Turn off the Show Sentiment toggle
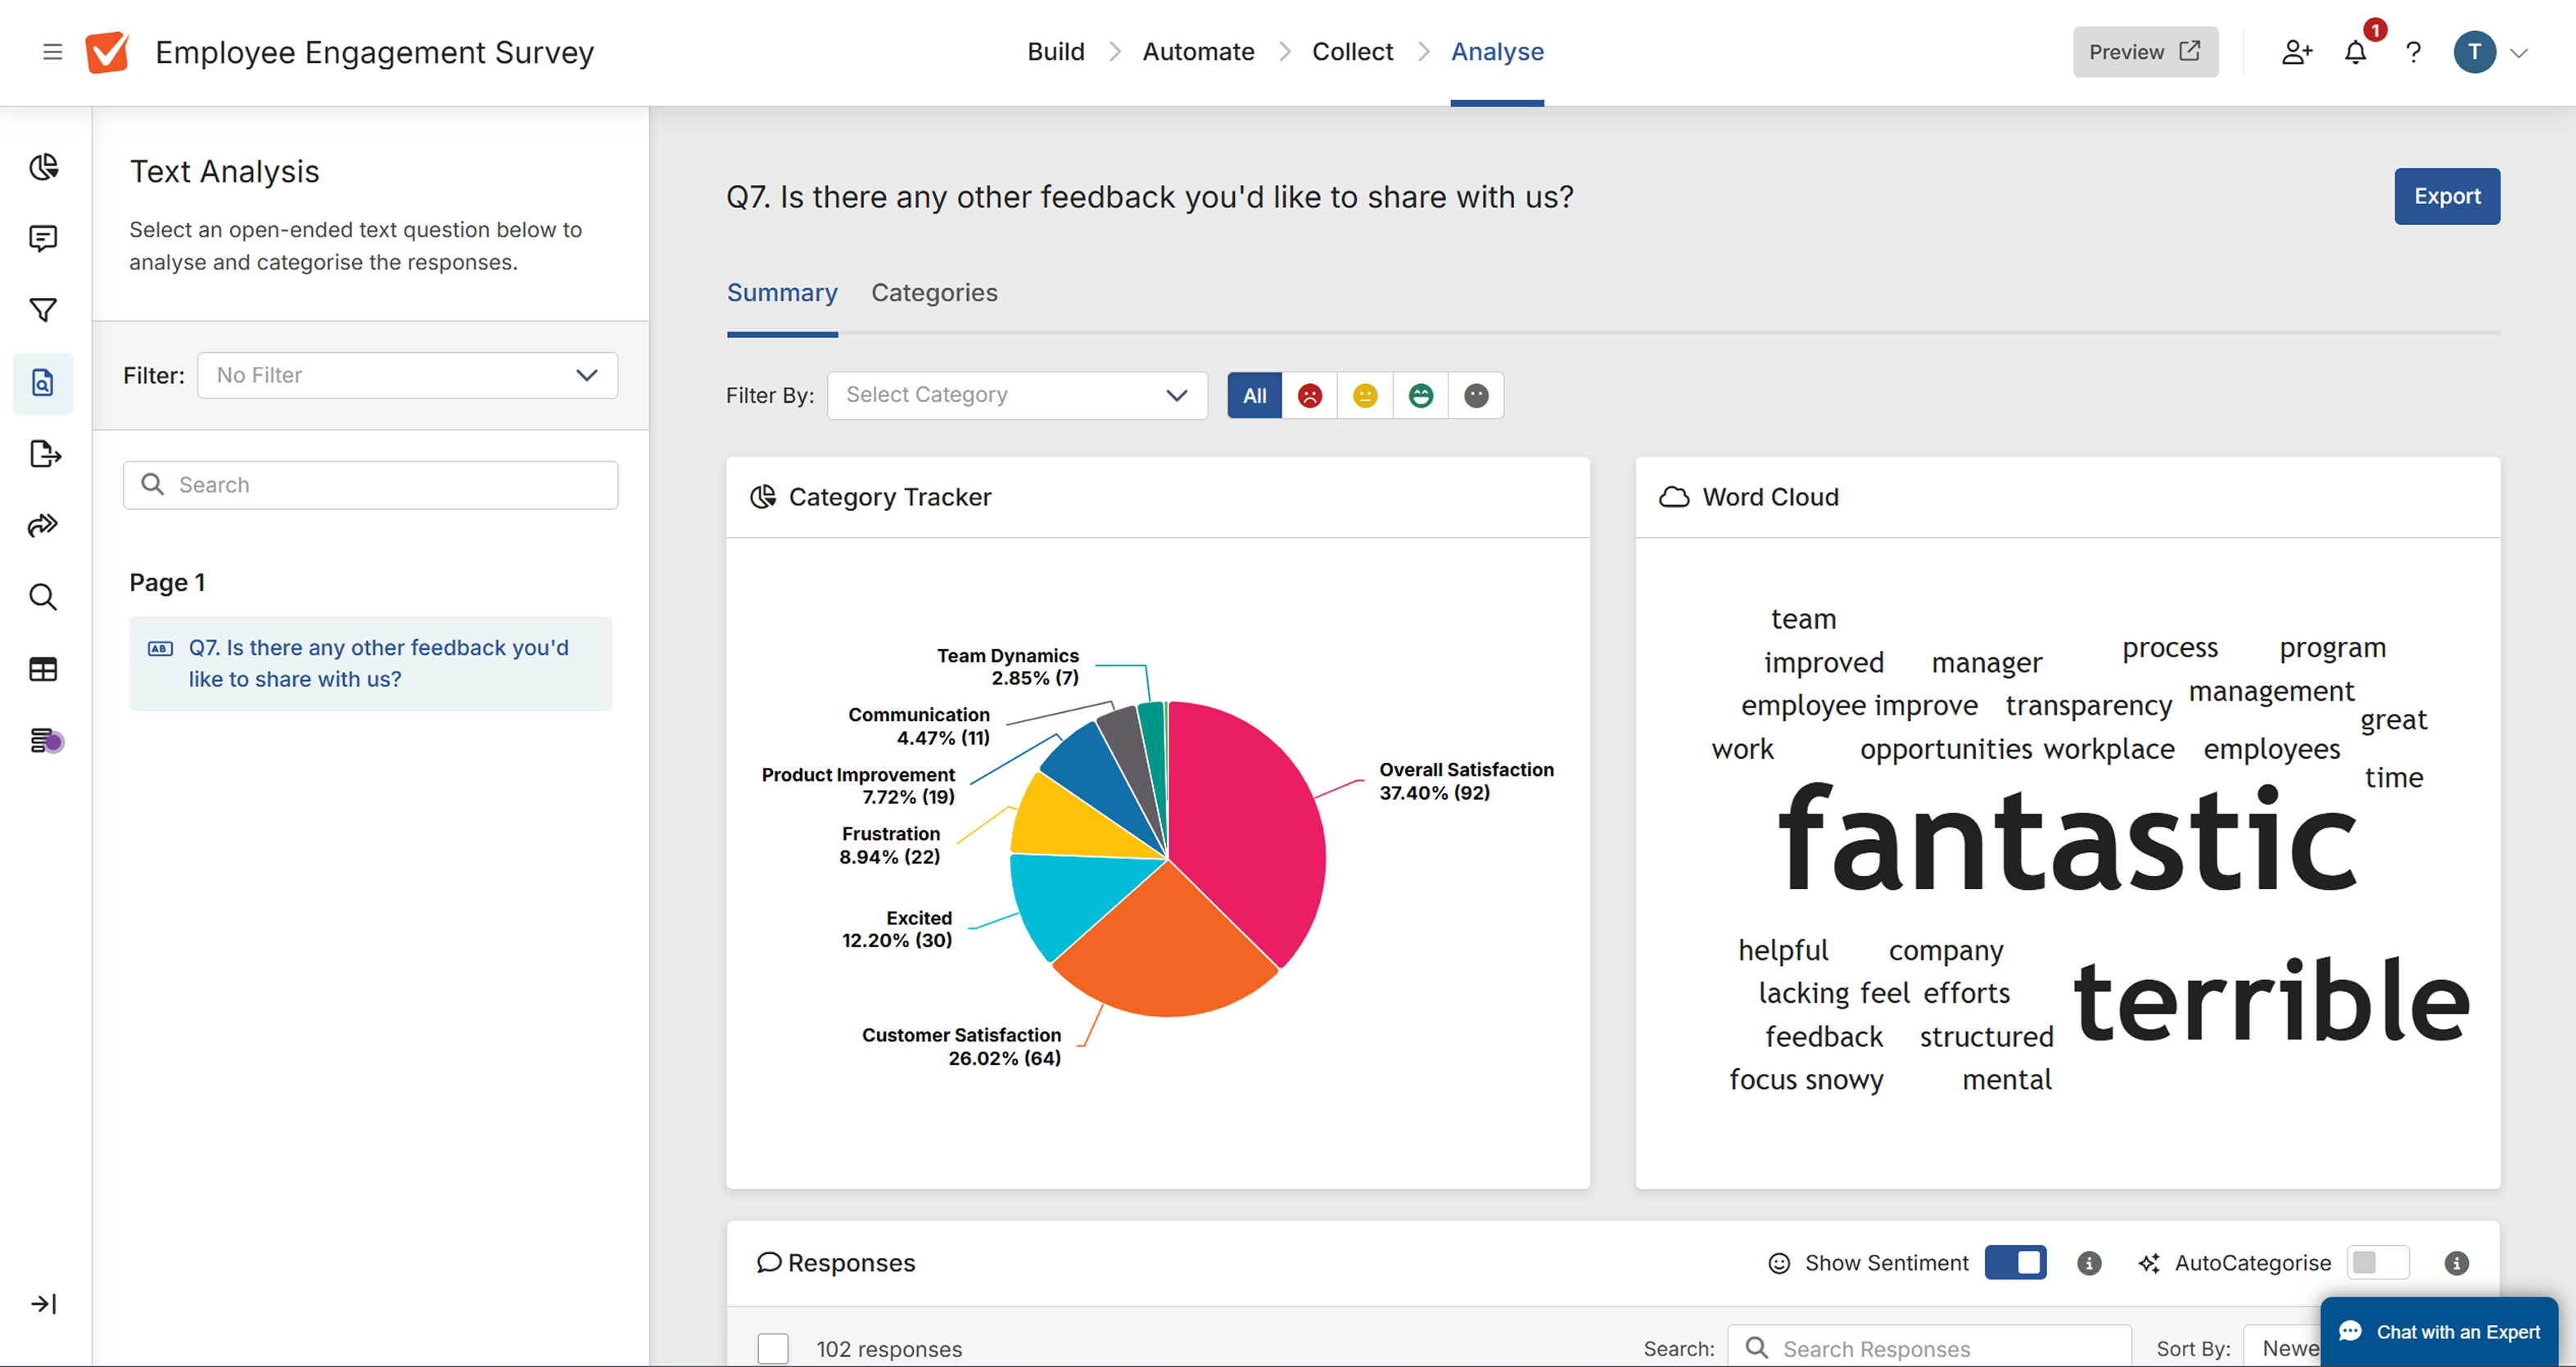2576x1367 pixels. pyautogui.click(x=2015, y=1263)
